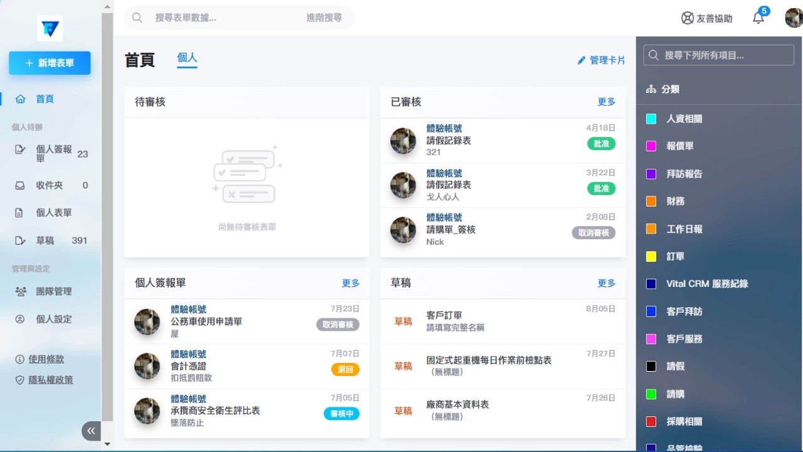Open the notifications bell with badge 5
The height and width of the screenshot is (452, 803).
pos(758,18)
